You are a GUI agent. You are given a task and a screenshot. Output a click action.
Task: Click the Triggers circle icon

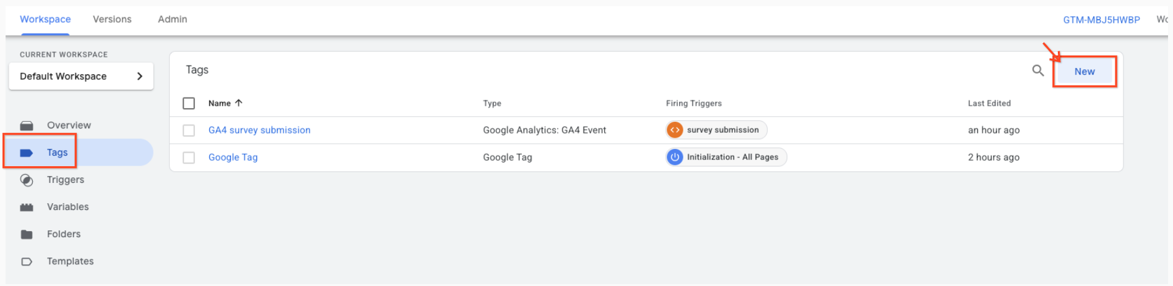27,180
